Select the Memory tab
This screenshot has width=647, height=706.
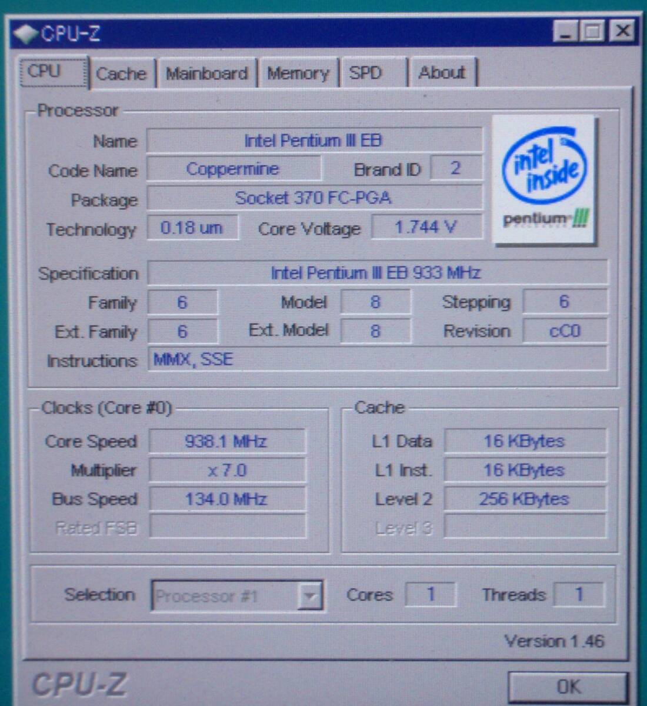click(298, 74)
